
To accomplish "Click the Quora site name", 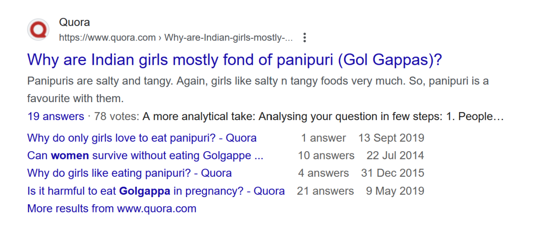I will 74,22.
